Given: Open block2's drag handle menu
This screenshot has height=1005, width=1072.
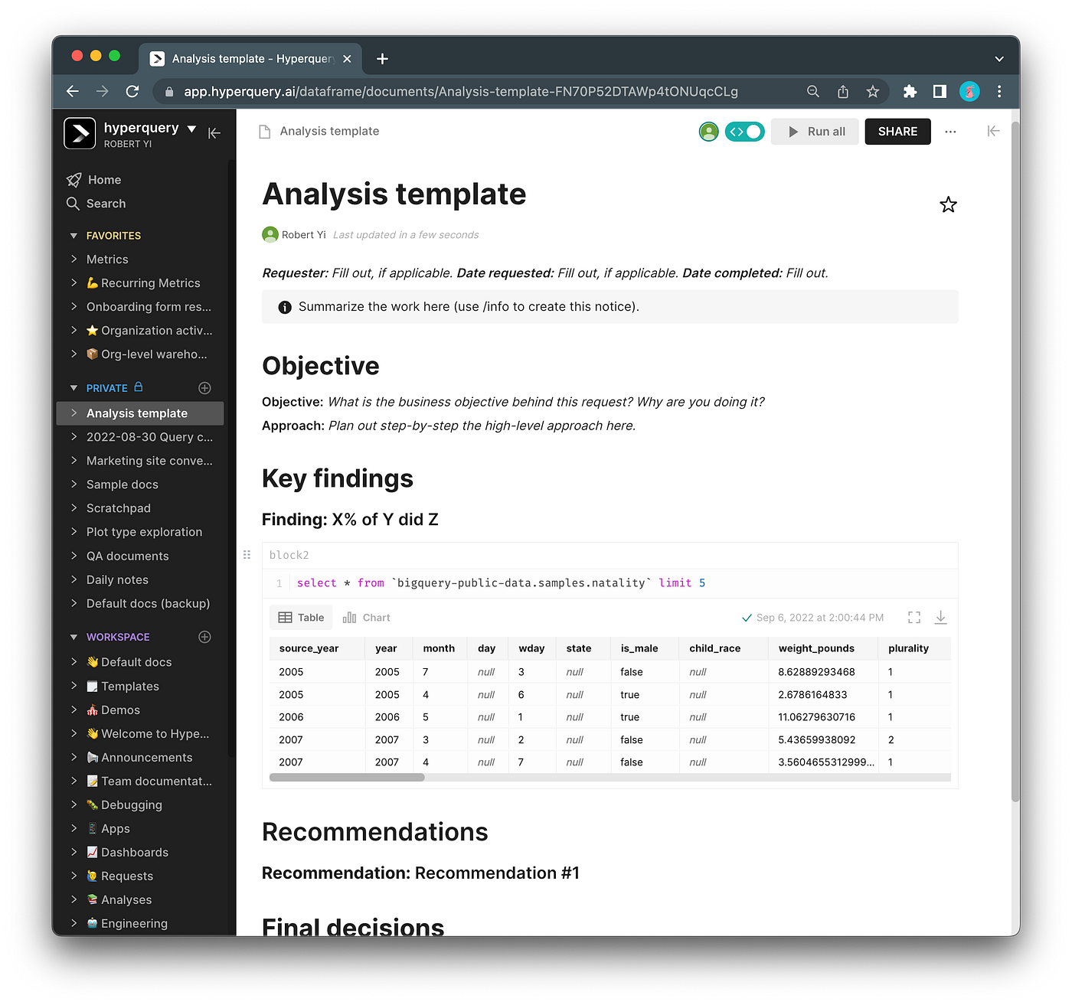Looking at the screenshot, I should (247, 554).
